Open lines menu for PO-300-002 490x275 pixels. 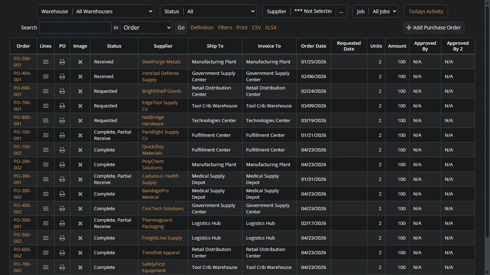(x=46, y=194)
